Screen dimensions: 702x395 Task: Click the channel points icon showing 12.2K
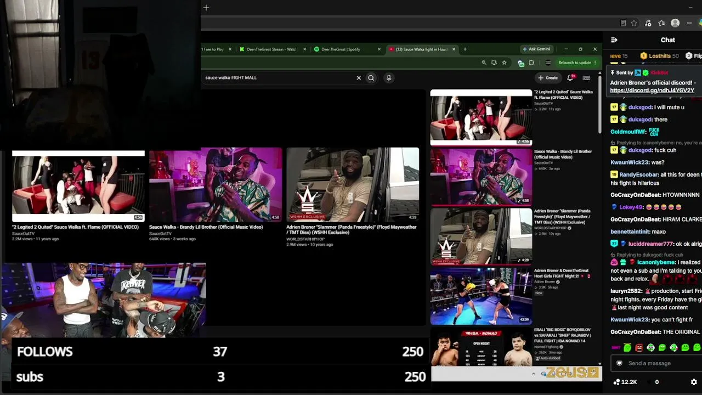(617, 382)
